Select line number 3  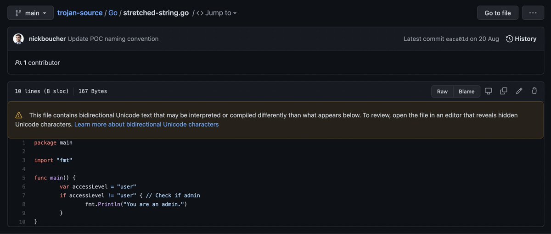click(x=23, y=160)
